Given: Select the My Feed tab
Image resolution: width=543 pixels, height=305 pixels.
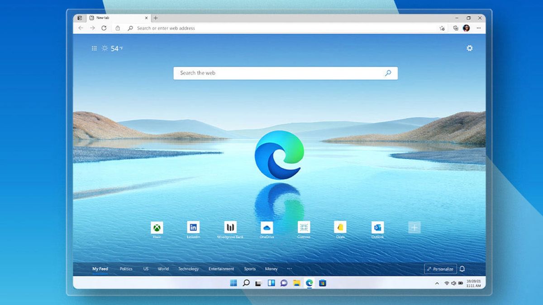Looking at the screenshot, I should (100, 269).
